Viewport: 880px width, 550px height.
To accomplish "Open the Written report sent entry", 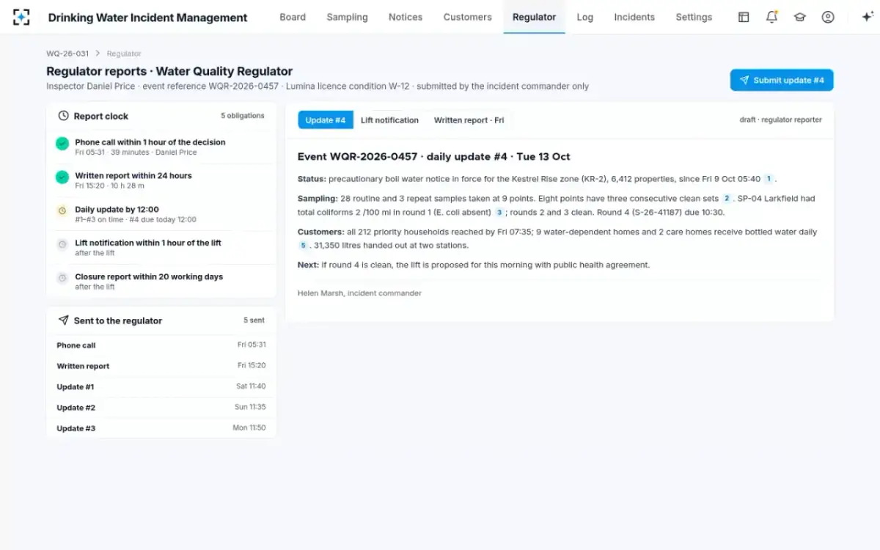I will click(x=161, y=366).
